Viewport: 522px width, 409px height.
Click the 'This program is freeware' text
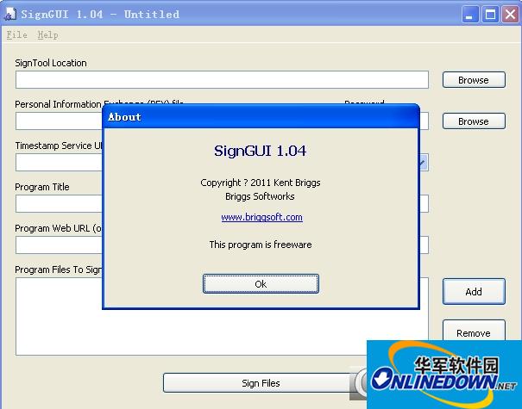[261, 245]
